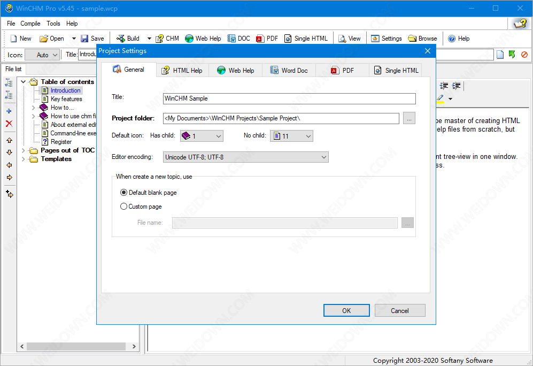Select the Default blank page option
533x366 pixels.
pos(149,193)
